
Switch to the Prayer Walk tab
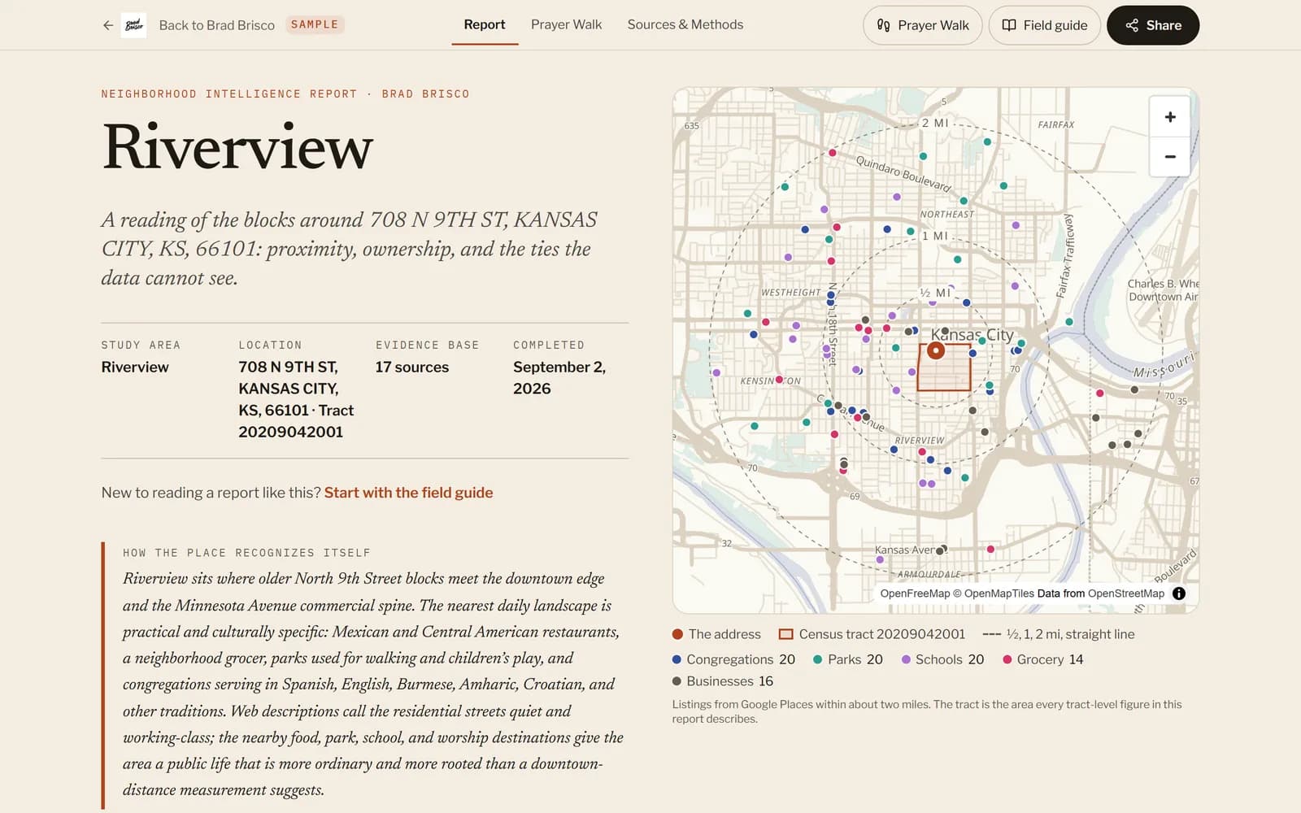pos(566,24)
